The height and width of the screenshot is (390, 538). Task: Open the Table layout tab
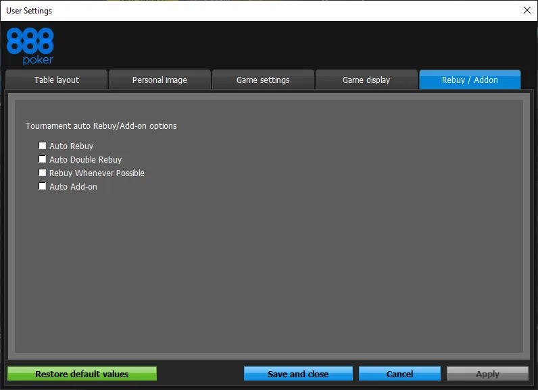coord(57,80)
